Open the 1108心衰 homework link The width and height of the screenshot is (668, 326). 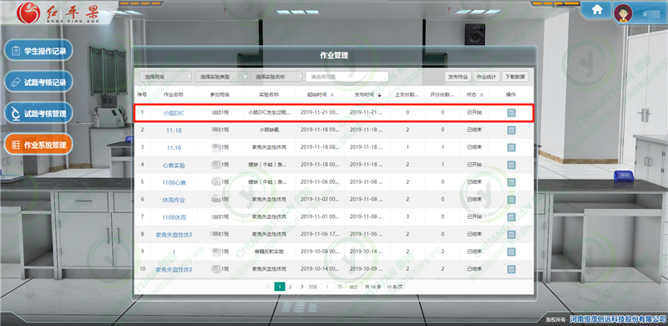174,182
